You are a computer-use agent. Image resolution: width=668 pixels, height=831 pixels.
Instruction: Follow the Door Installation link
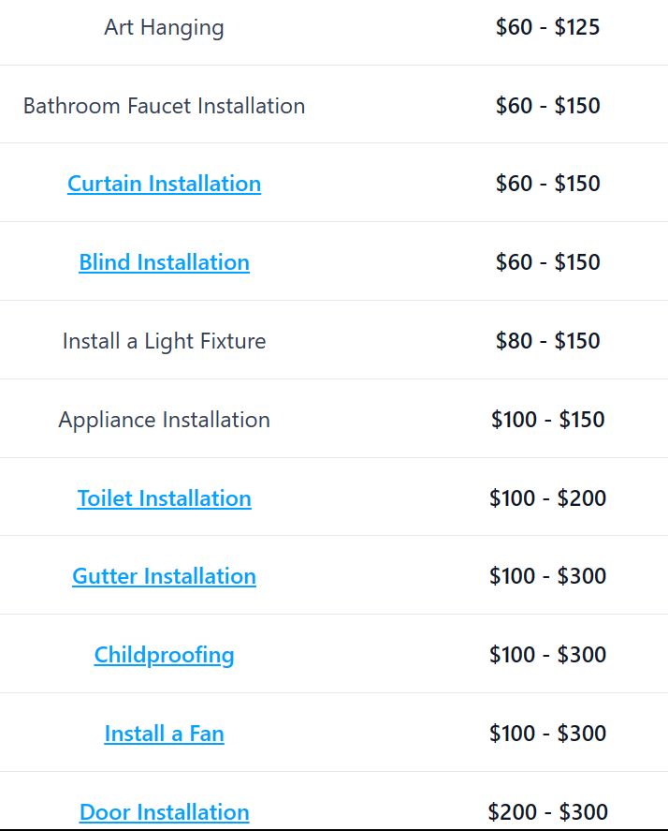pyautogui.click(x=164, y=812)
